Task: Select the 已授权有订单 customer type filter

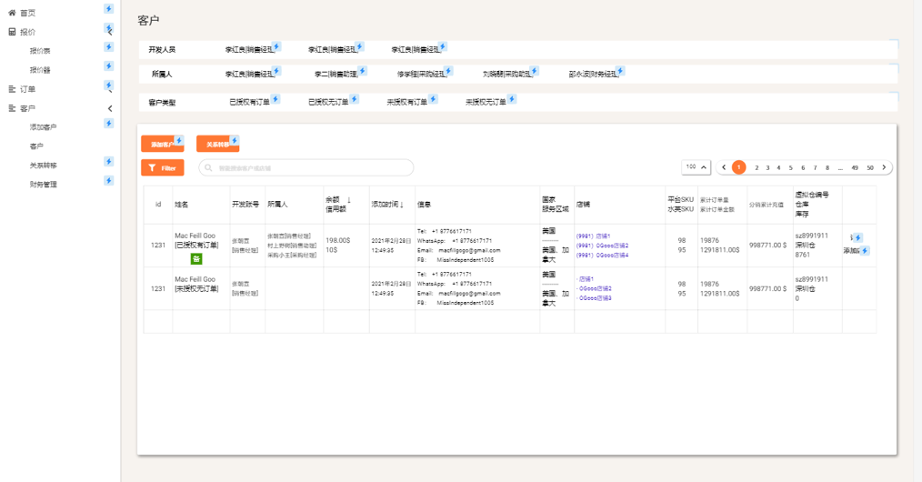Action: [x=249, y=103]
